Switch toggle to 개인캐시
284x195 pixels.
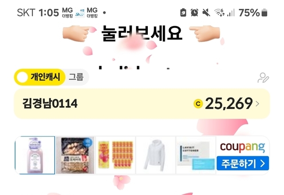point(39,77)
